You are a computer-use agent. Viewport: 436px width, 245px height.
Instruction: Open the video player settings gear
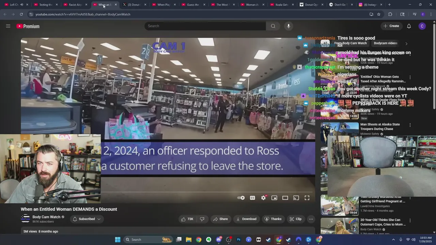tap(263, 198)
